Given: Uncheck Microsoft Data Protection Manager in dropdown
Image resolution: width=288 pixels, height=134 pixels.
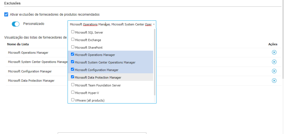Looking at the screenshot, I should (73, 77).
